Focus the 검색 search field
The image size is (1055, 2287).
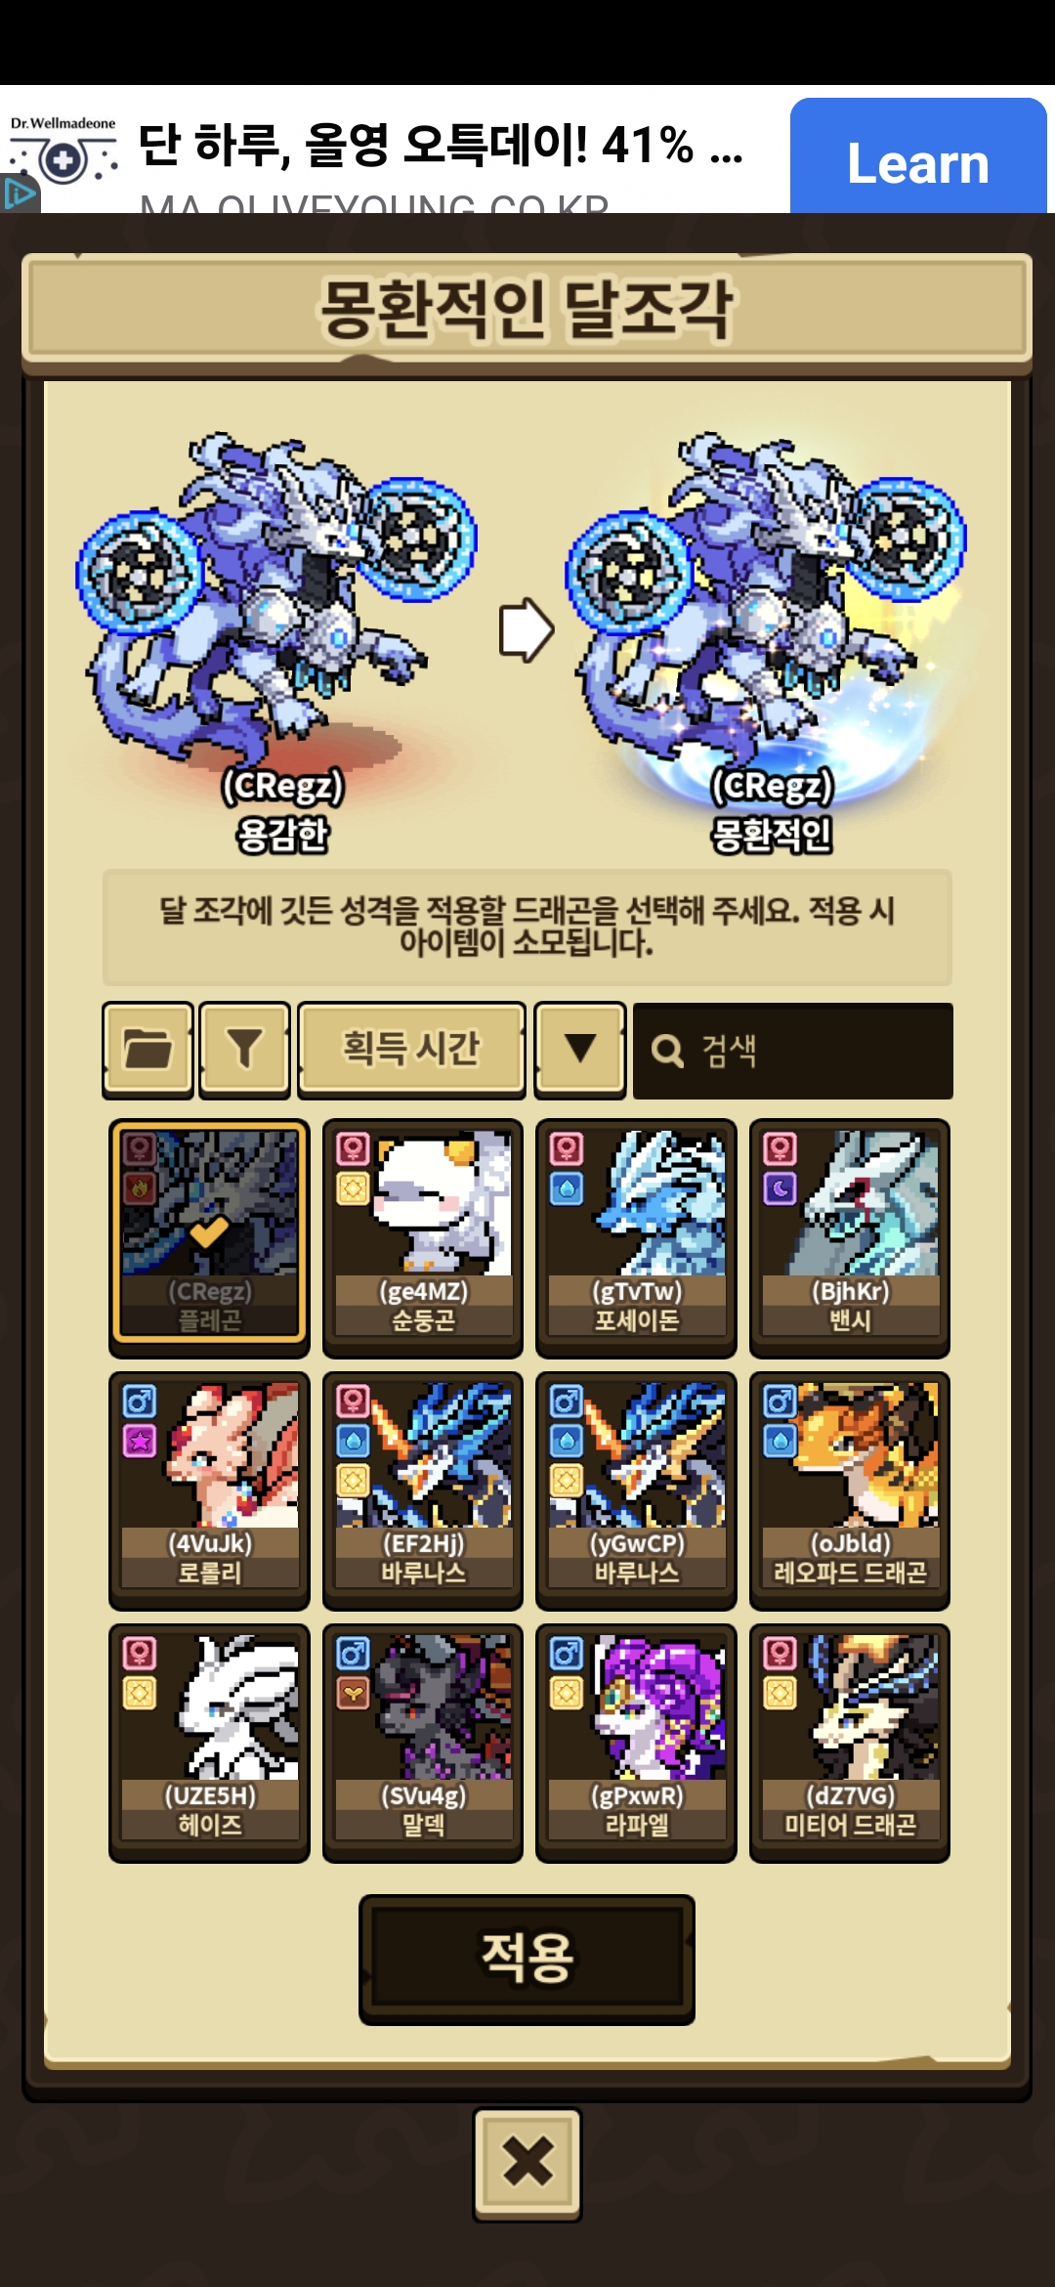pos(793,1051)
